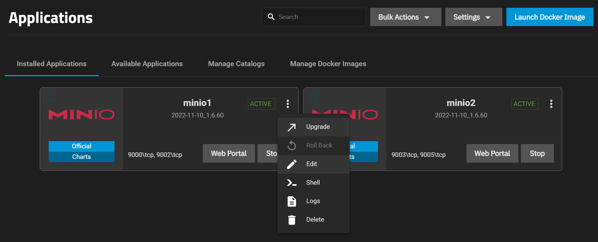Click the MinIO logo on minio1 card
This screenshot has height=242, width=598.
[82, 115]
